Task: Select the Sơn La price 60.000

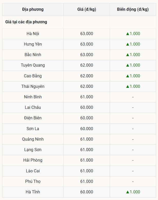Action: 87,129
